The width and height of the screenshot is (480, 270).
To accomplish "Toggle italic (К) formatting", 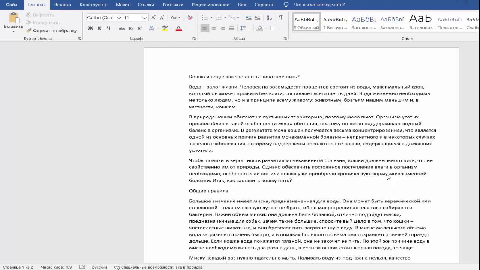I will tap(99, 28).
